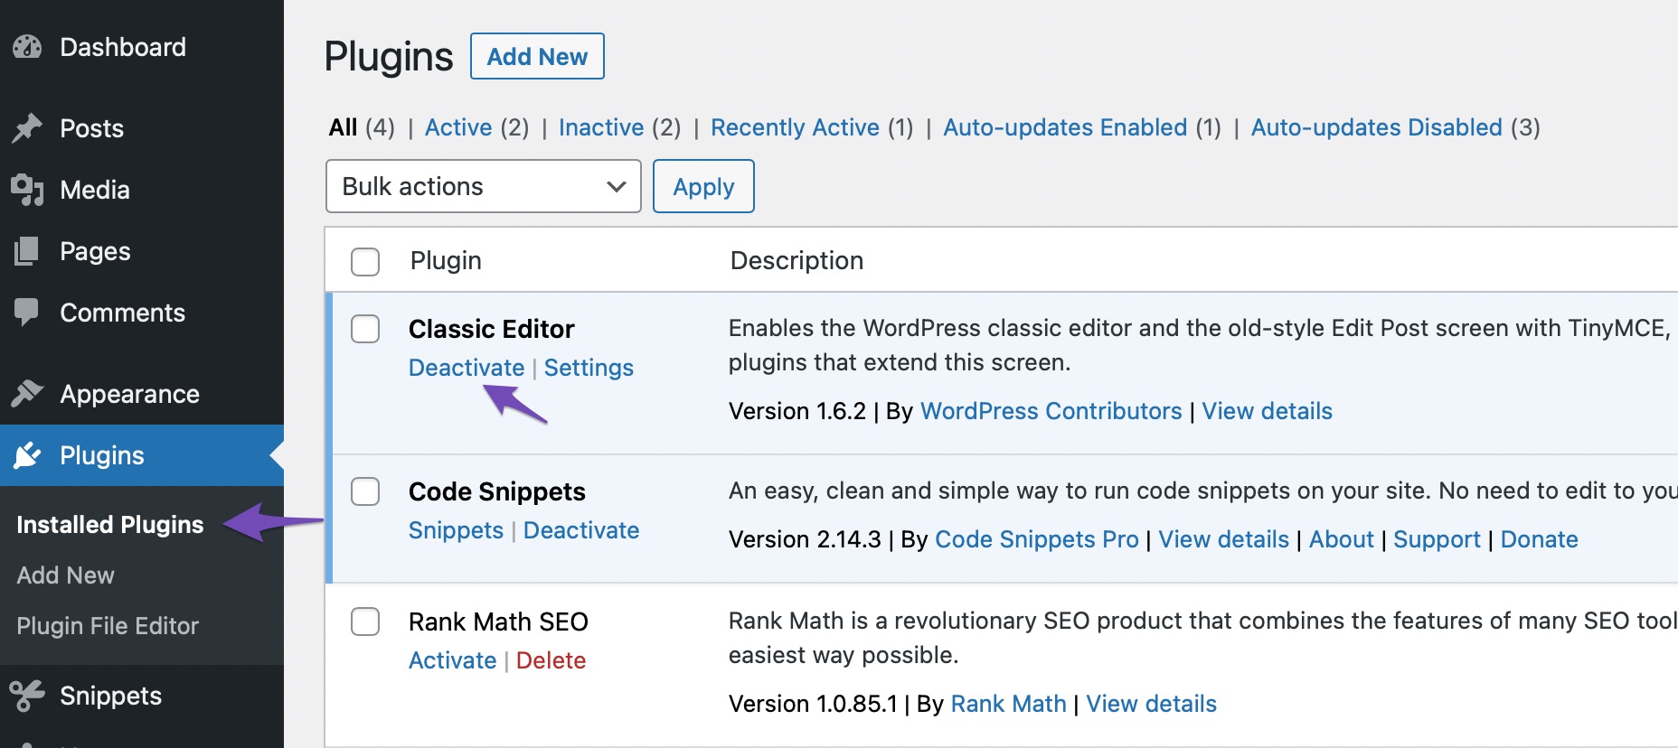This screenshot has height=748, width=1678.
Task: Check the Code Snippets checkbox
Action: point(365,491)
